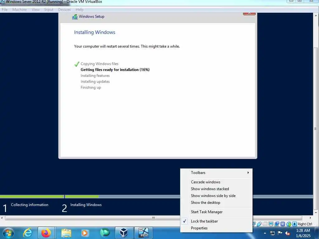Close the Windows Setup dialog
This screenshot has width=319, height=239.
click(x=249, y=14)
